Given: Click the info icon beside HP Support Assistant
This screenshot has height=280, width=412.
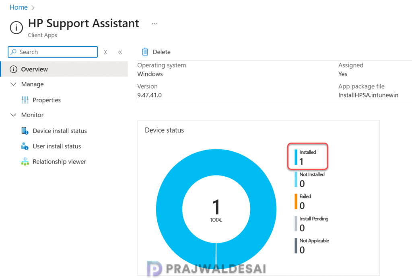Looking at the screenshot, I should click(16, 28).
